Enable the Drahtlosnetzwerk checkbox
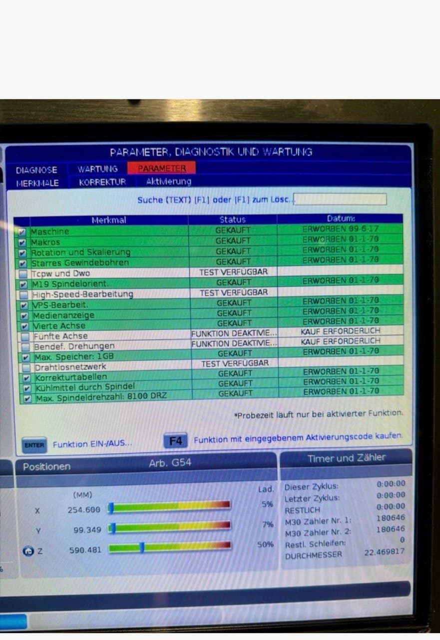Viewport: 440px width, 640px height. click(x=26, y=367)
